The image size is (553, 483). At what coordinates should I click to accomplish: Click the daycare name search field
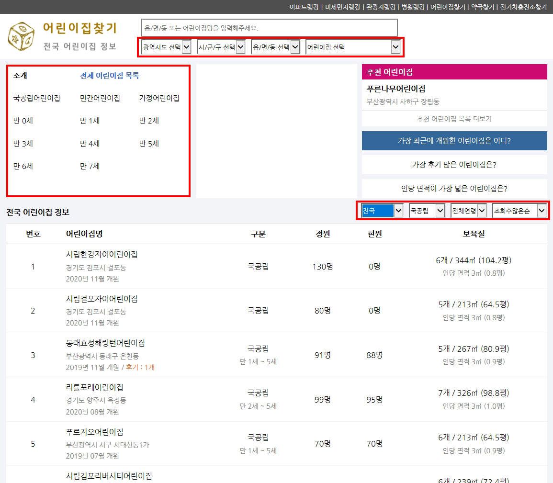pyautogui.click(x=270, y=28)
